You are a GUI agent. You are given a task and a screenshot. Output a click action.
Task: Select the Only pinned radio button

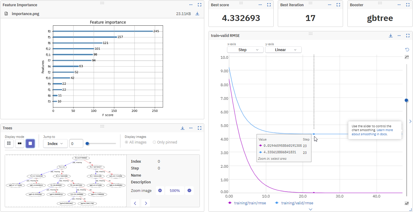tap(154, 142)
